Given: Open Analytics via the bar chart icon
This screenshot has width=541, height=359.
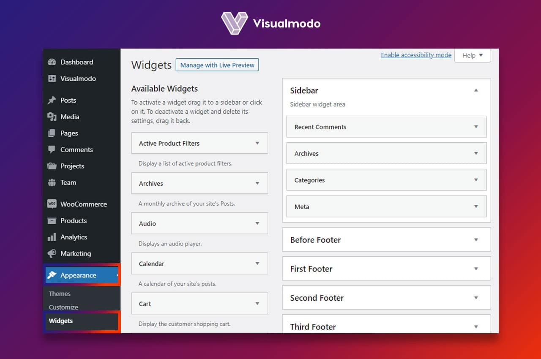Looking at the screenshot, I should click(x=52, y=237).
